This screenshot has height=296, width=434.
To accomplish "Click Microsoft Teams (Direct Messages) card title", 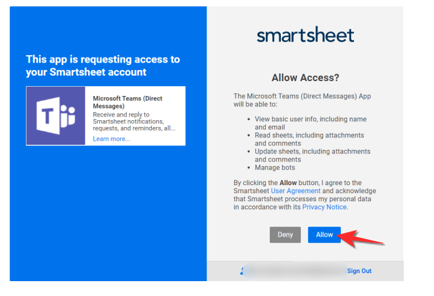I will 127,102.
